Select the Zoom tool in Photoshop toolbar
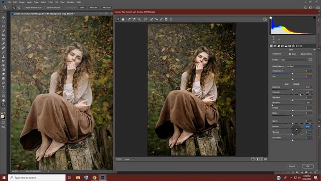Screen dimensions: 321x181 [4, 105]
